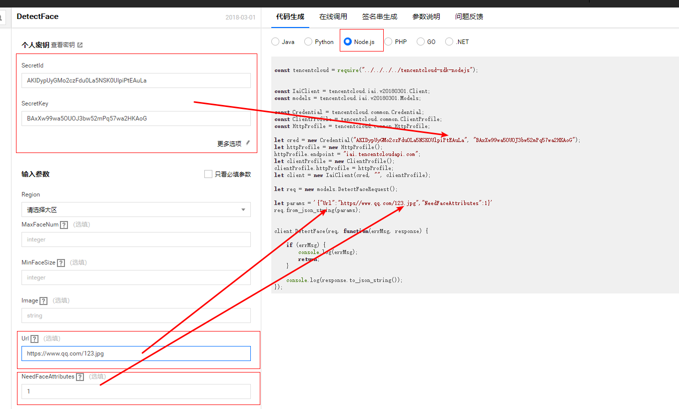Click the help icon next to MinFaceSize
This screenshot has height=409, width=679.
[61, 263]
